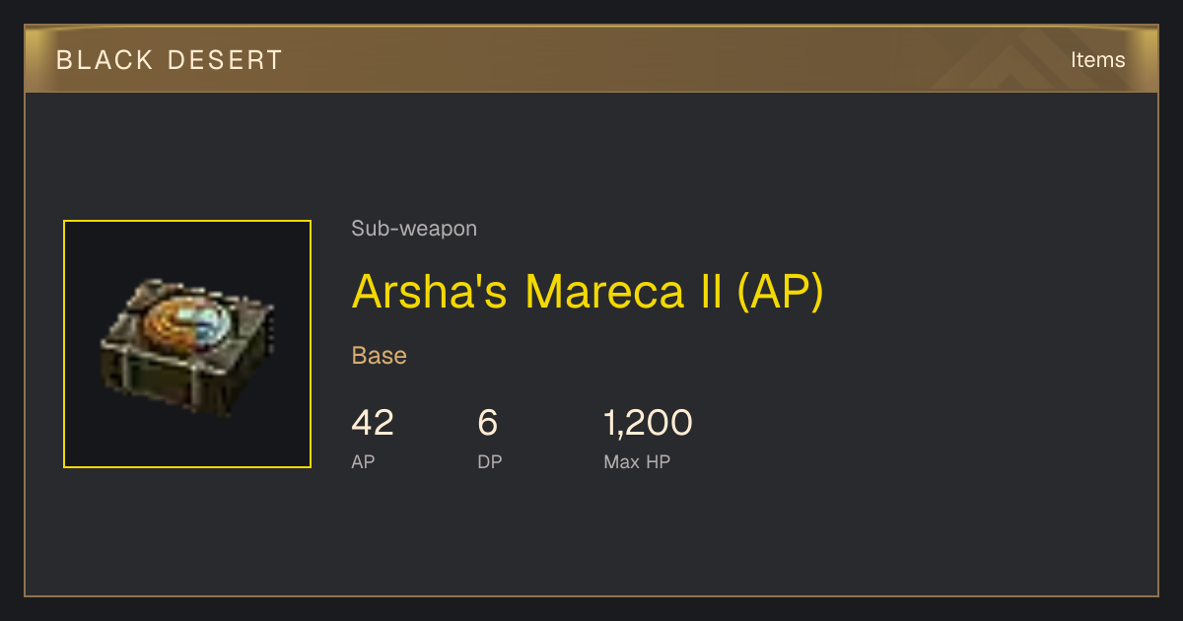The height and width of the screenshot is (621, 1183).
Task: Open the Items link in the header
Action: 1097,60
